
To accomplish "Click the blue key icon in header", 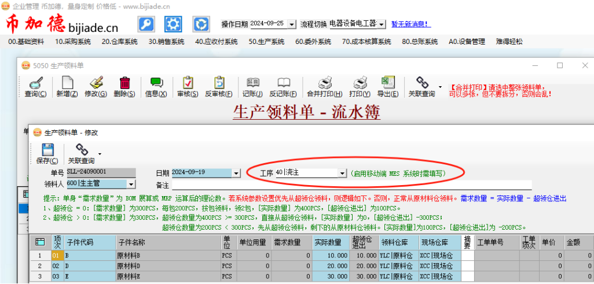I will (146, 24).
